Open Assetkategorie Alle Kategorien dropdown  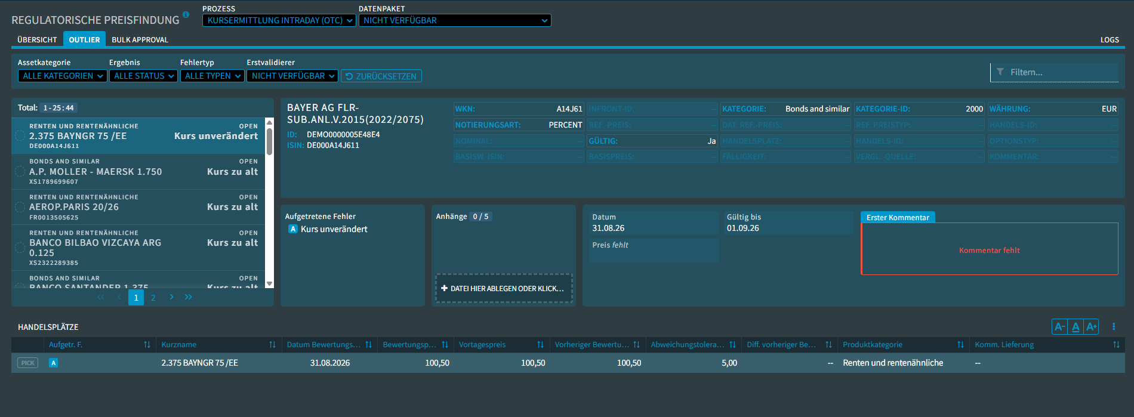coord(63,76)
